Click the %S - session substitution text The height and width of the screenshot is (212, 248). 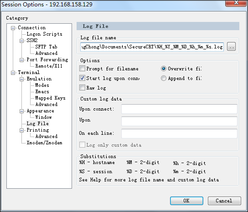pyautogui.click(x=96, y=171)
